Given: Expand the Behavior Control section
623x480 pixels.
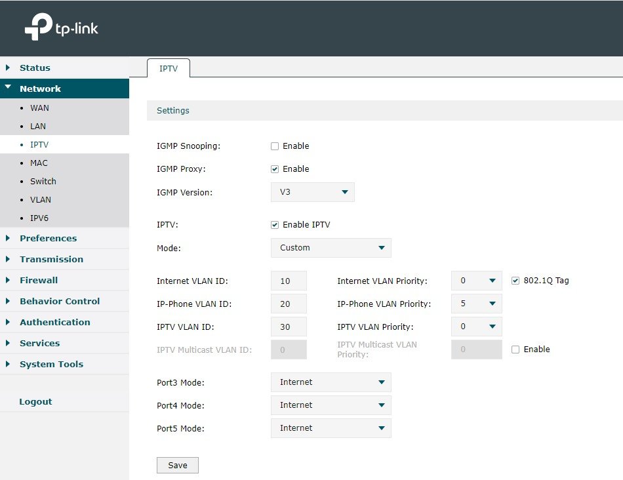Looking at the screenshot, I should coord(64,301).
